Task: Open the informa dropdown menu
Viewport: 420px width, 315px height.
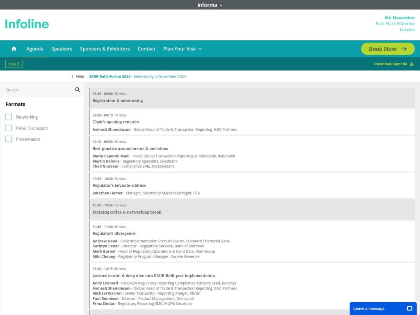Action: [x=220, y=5]
